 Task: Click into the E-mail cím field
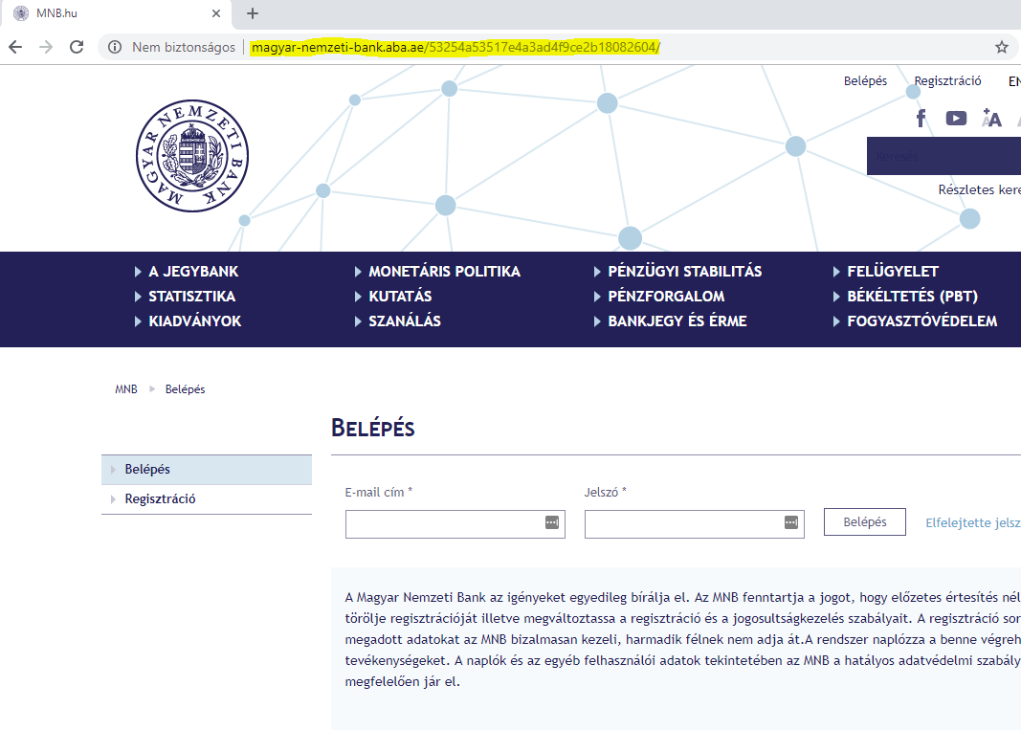point(444,523)
